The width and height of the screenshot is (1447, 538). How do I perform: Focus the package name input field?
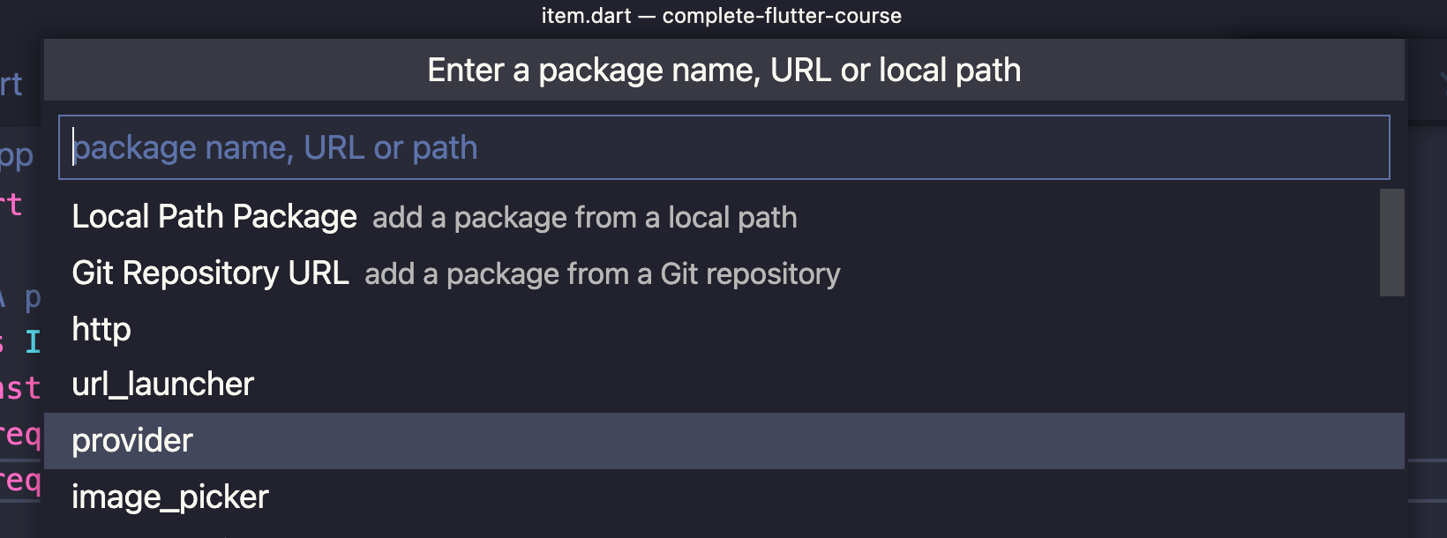pos(723,148)
